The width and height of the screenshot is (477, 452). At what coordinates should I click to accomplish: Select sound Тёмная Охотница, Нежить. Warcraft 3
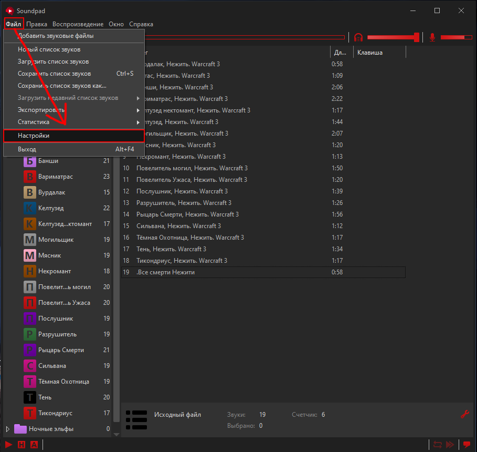263,238
